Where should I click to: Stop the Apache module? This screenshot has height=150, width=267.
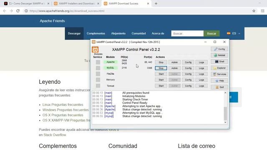click(161, 62)
